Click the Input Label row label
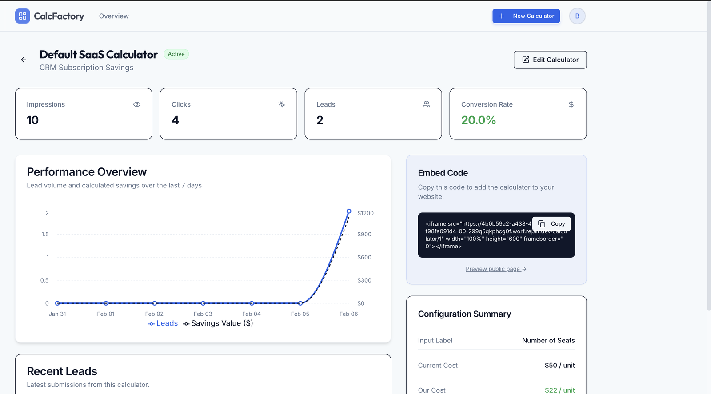The width and height of the screenshot is (711, 394). pos(435,340)
